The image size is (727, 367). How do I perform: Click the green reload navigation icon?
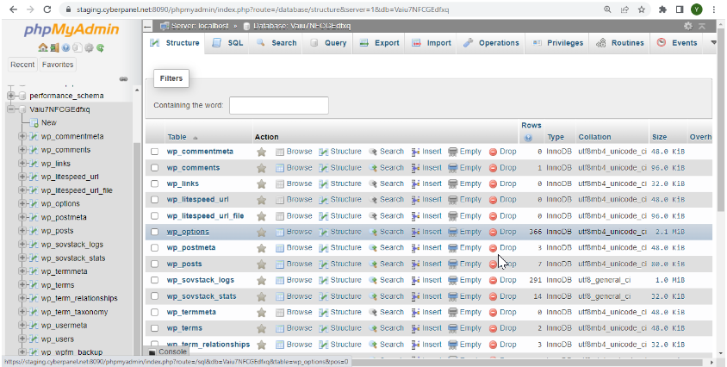click(x=100, y=47)
